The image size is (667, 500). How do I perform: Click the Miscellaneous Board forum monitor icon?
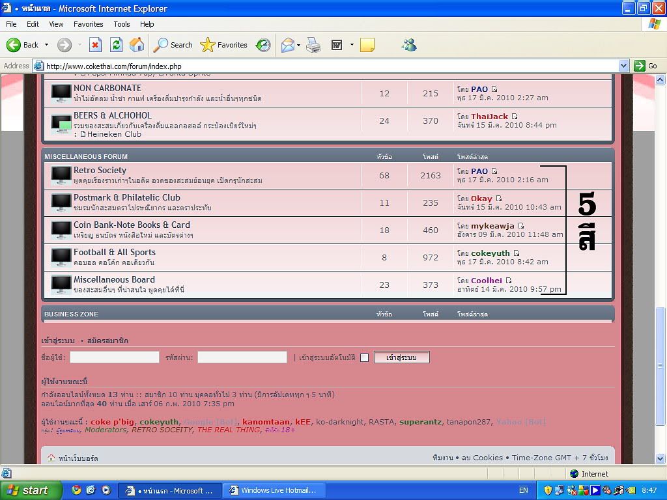pos(61,285)
